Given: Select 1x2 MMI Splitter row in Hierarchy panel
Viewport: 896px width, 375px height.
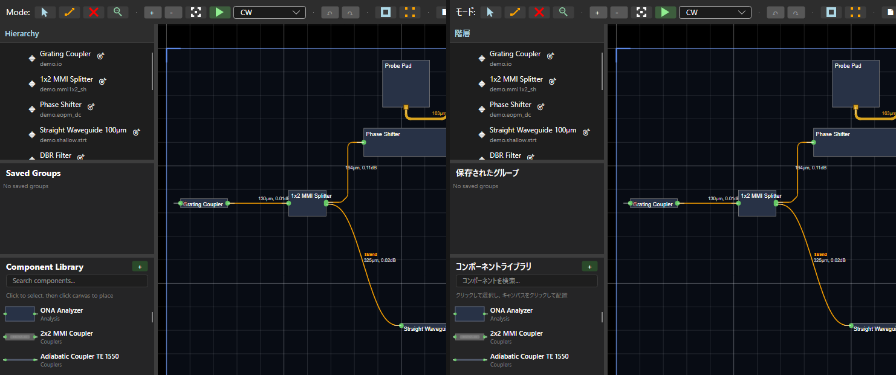Looking at the screenshot, I should click(76, 83).
